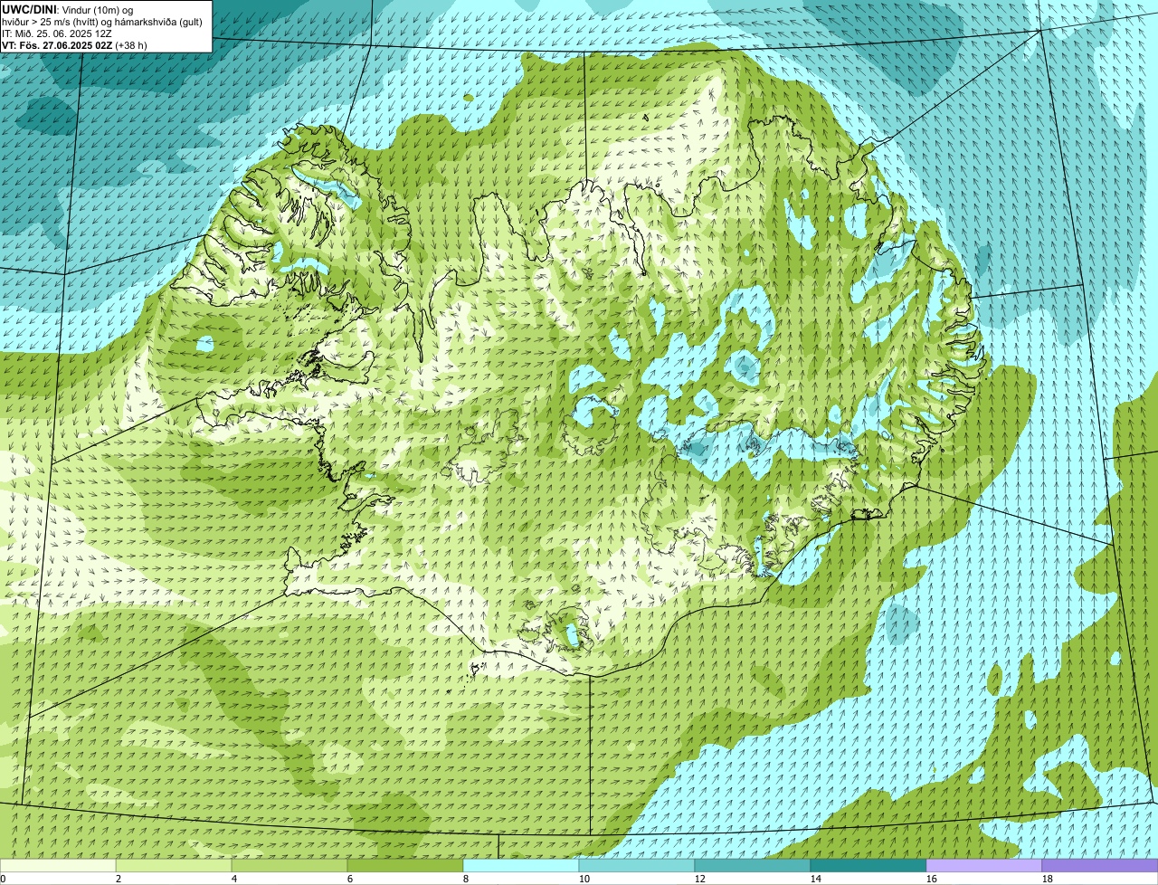This screenshot has height=885, width=1158.
Task: Click the '18' label on the wind scale
Action: pyautogui.click(x=1048, y=879)
